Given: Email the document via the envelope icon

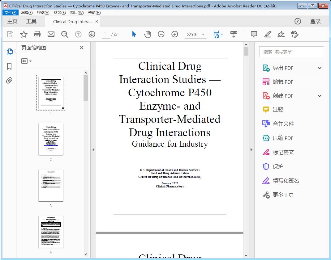Looking at the screenshot, I should [x=51, y=34].
